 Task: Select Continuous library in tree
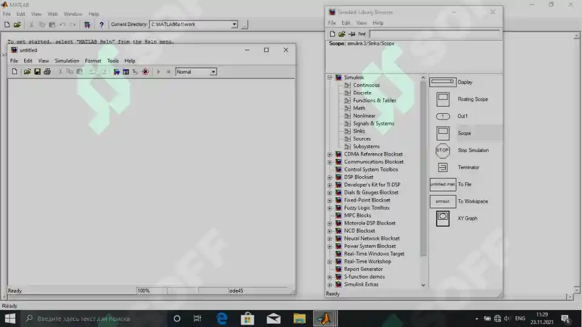click(366, 85)
